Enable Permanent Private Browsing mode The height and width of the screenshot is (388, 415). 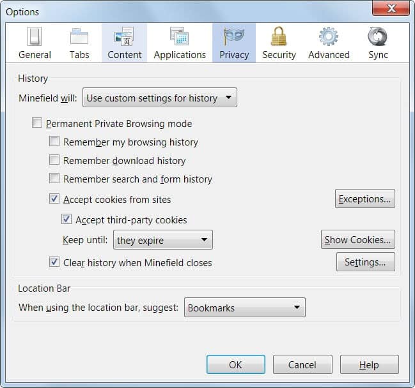pos(37,123)
